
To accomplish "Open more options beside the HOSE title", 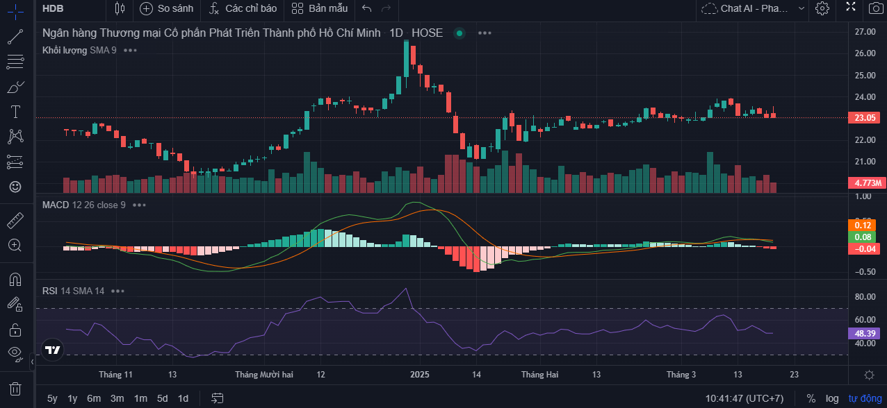I will tap(485, 33).
